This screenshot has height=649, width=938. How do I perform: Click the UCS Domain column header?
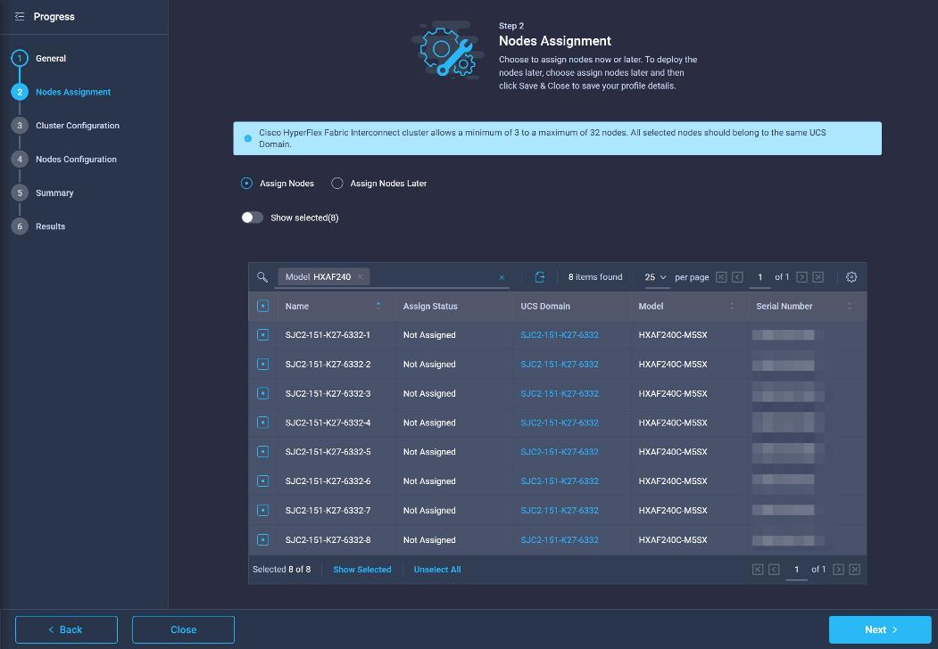[545, 306]
